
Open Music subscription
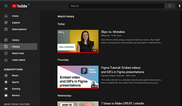coord(15,75)
